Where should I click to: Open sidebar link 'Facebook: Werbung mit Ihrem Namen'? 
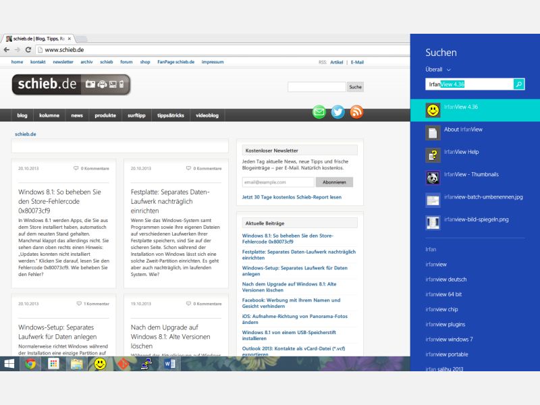pyautogui.click(x=291, y=303)
